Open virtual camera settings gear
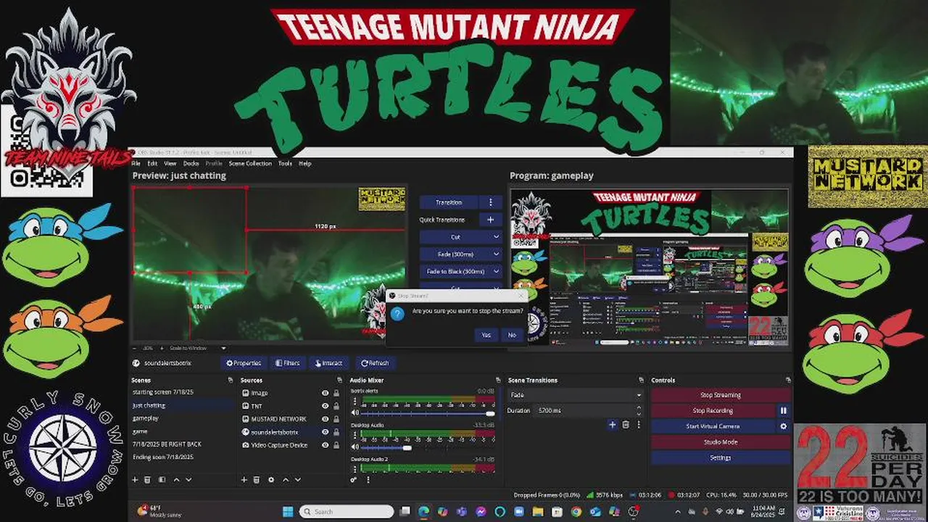 783,426
